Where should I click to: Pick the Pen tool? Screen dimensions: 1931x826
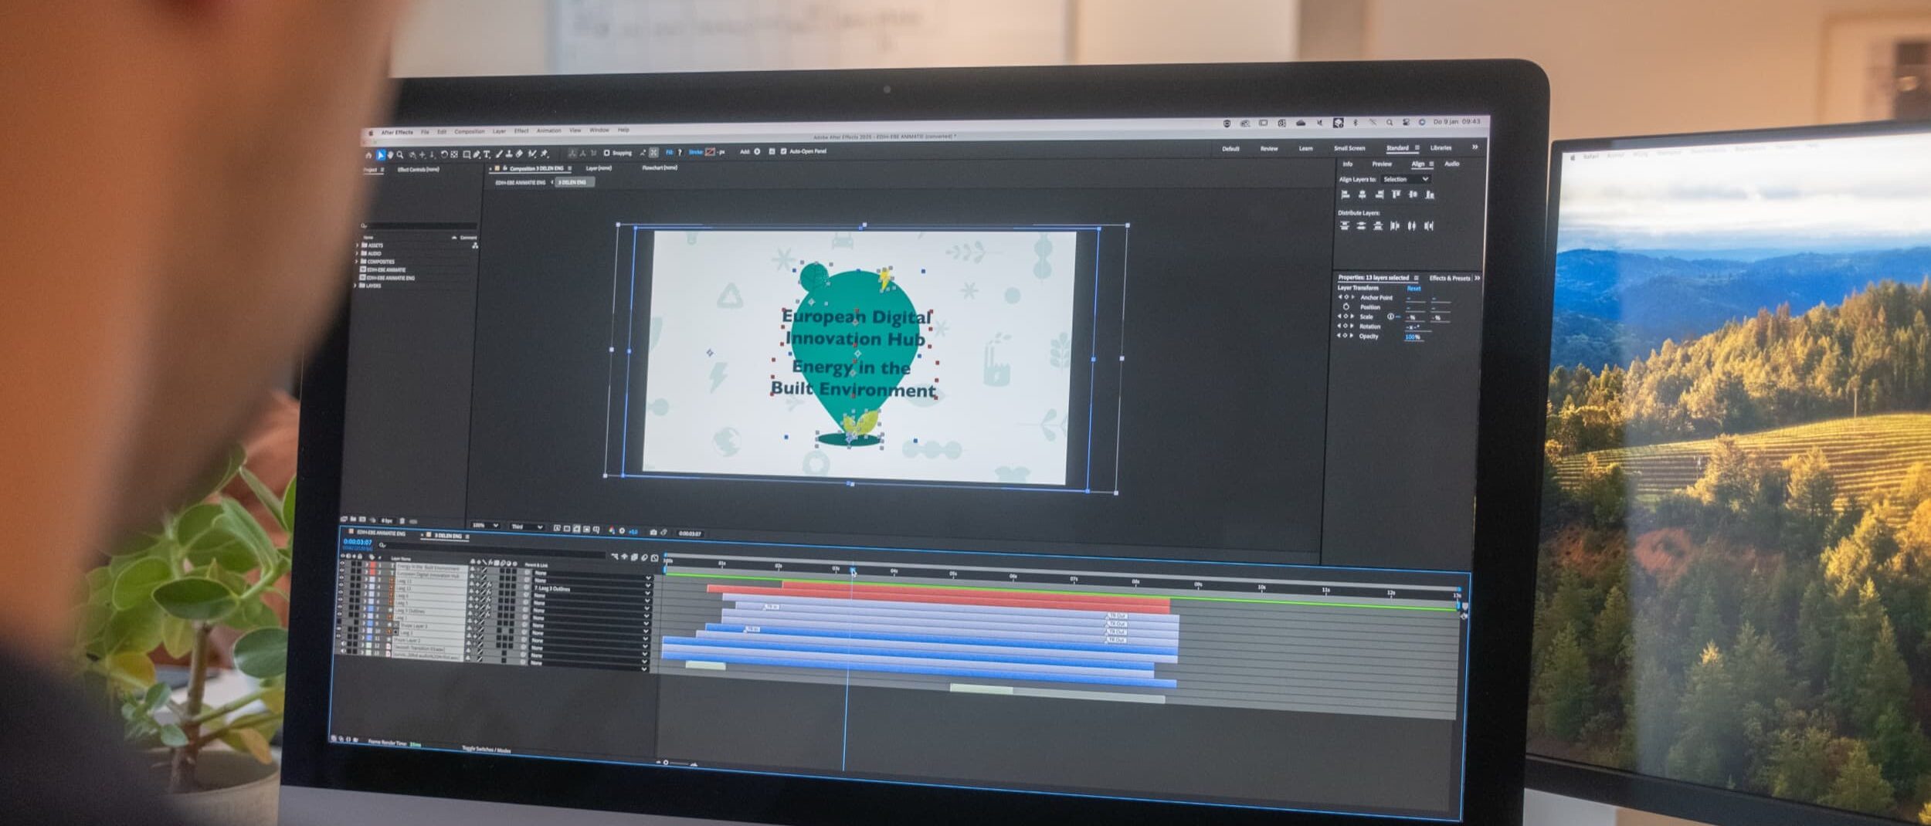point(477,154)
